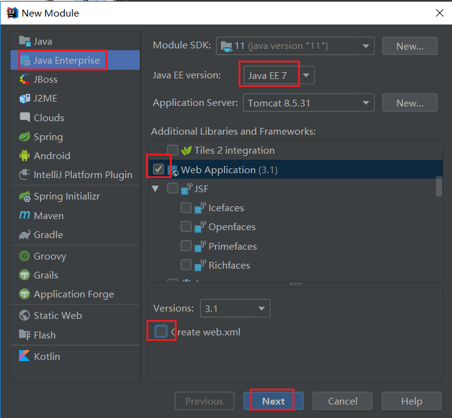Click the Spring Initializr icon
Screen dimensions: 452x418
pos(25,196)
